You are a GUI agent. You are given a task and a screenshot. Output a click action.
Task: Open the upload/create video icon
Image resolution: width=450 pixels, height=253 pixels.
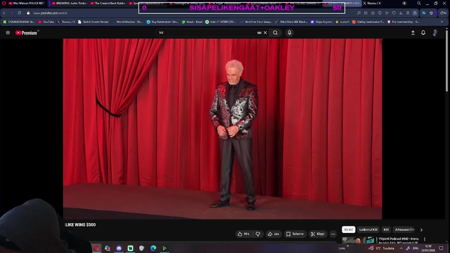pos(413,33)
